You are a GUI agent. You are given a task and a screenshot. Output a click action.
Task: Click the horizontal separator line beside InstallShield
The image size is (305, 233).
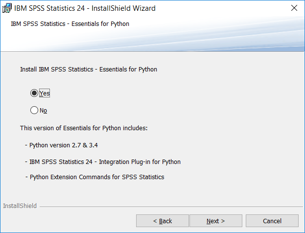tap(171, 207)
